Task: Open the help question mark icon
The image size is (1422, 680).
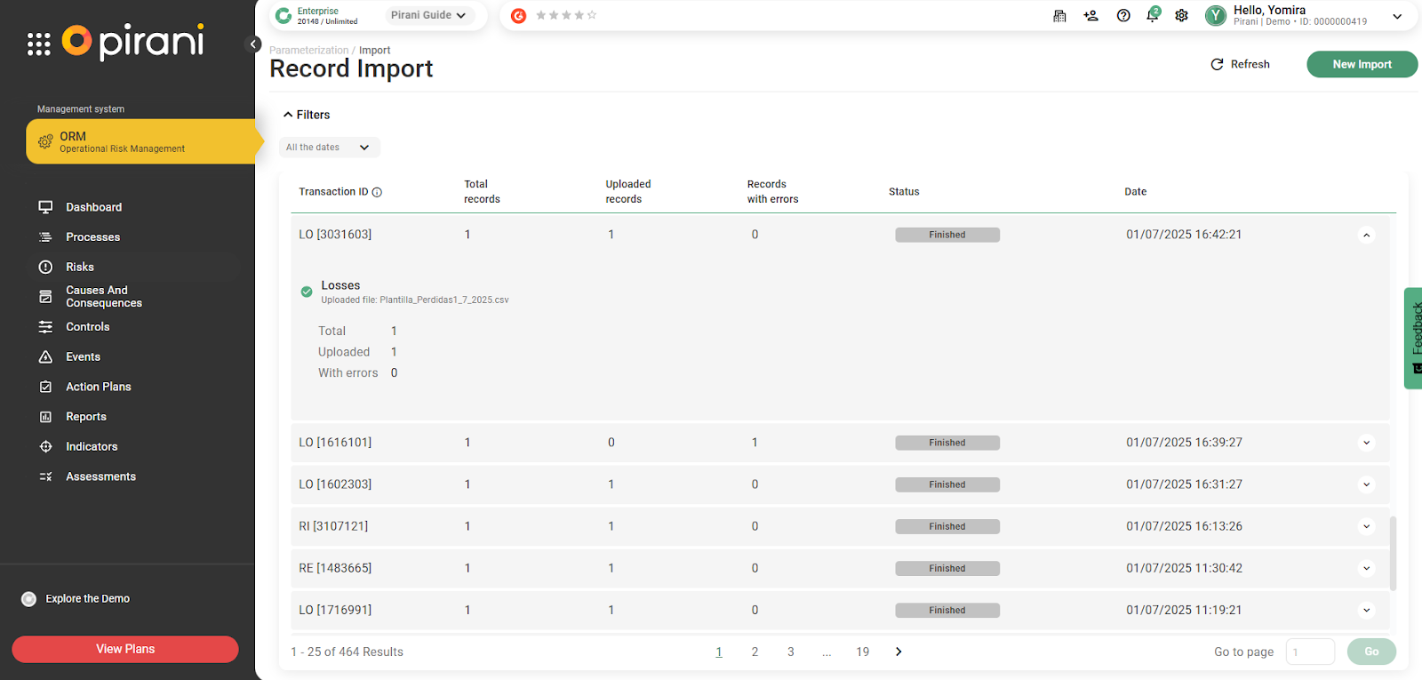Action: (x=1123, y=15)
